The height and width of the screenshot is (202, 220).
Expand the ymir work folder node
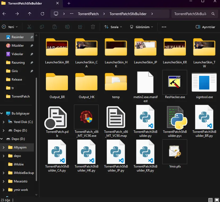pyautogui.click(x=3, y=190)
